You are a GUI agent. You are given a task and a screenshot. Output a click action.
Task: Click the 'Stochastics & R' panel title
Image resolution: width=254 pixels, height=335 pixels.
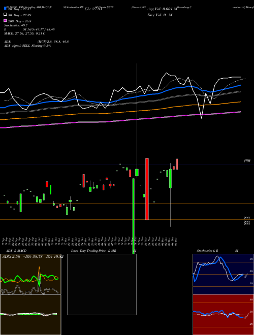[x=207, y=251]
